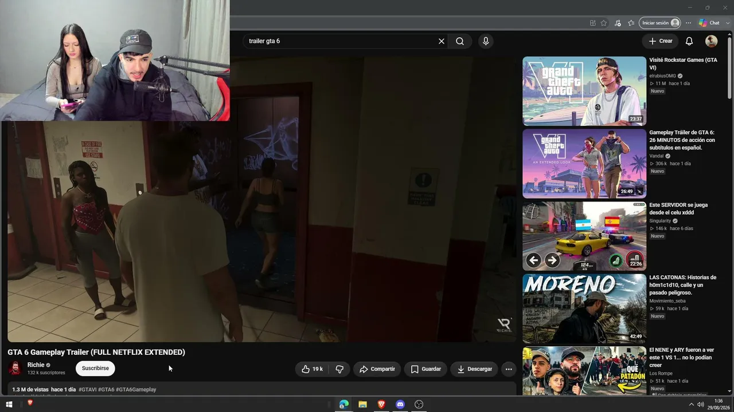Dislike the GTA 6 Gameplay Trailer video

pos(339,369)
